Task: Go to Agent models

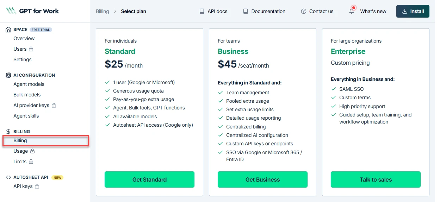Action: [29, 84]
